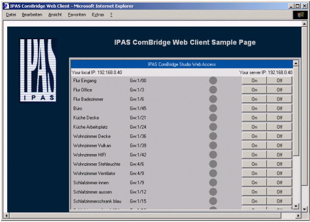Click status indicator circle for Flur Eingang
Image resolution: width=310 pixels, height=222 pixels.
213,81
